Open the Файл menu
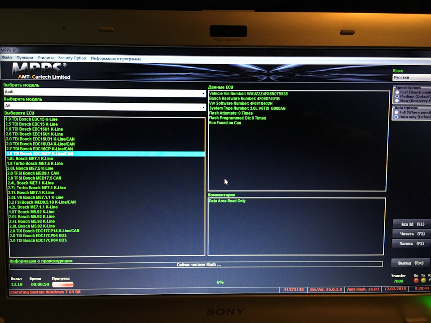The width and height of the screenshot is (431, 323). 7,57
